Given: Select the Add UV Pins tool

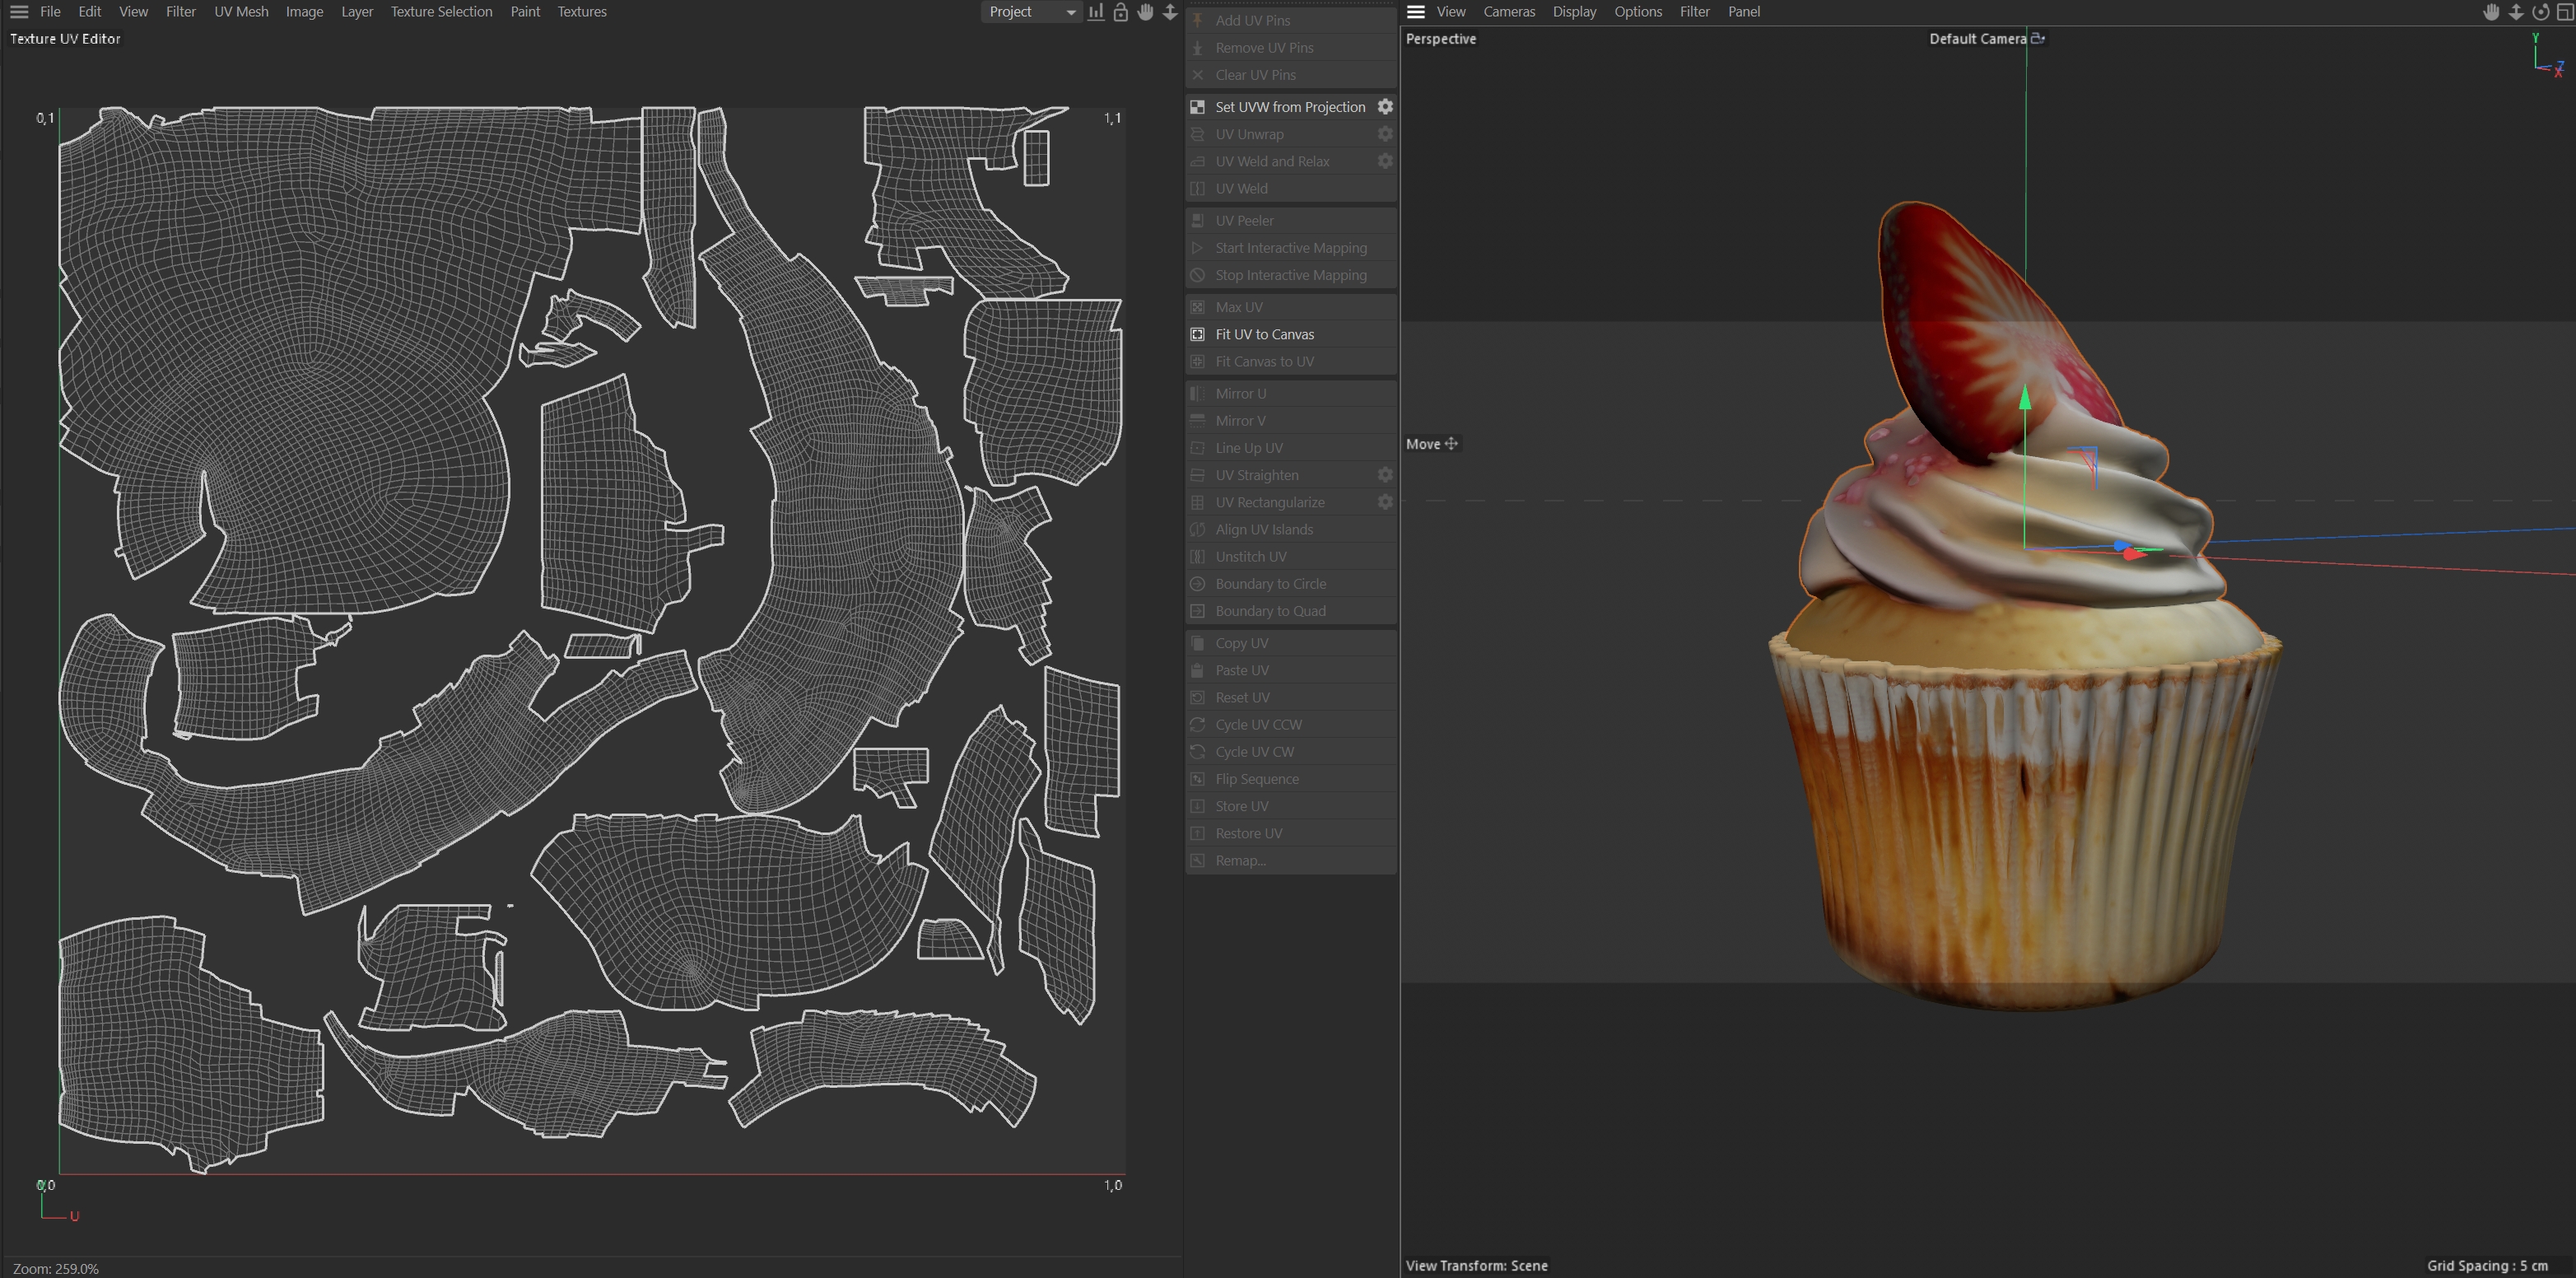Looking at the screenshot, I should pos(1254,20).
